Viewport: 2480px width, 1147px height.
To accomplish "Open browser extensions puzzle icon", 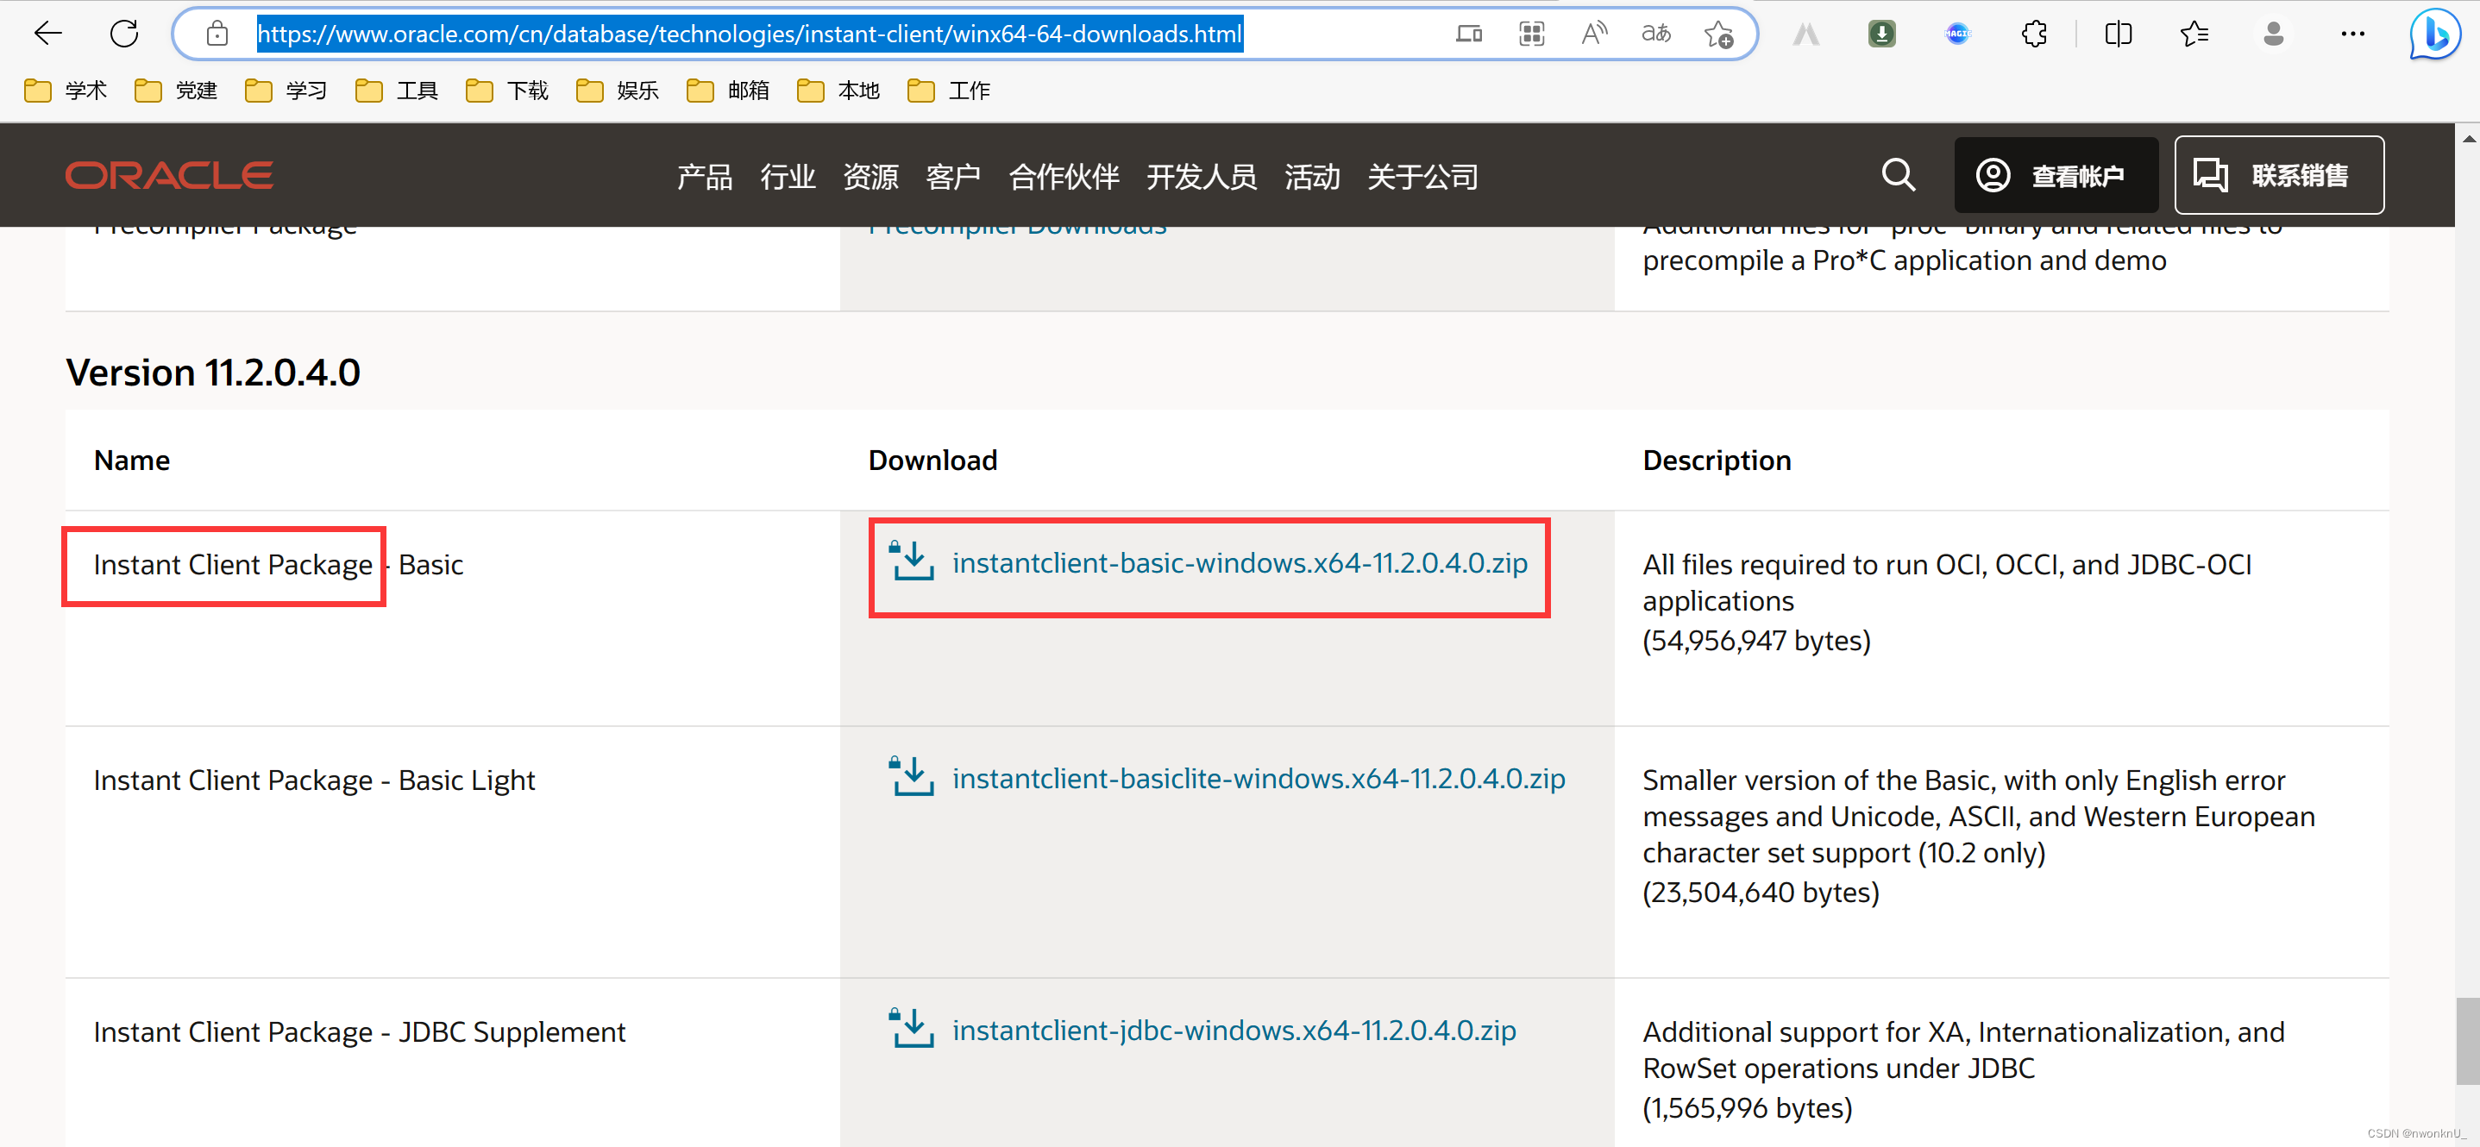I will (x=2034, y=34).
